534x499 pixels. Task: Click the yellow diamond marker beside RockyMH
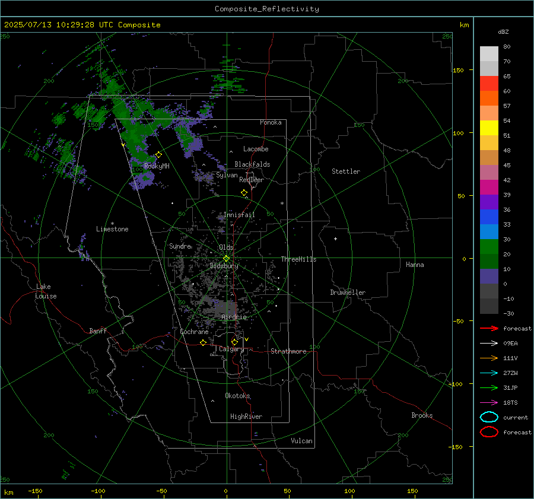[158, 155]
